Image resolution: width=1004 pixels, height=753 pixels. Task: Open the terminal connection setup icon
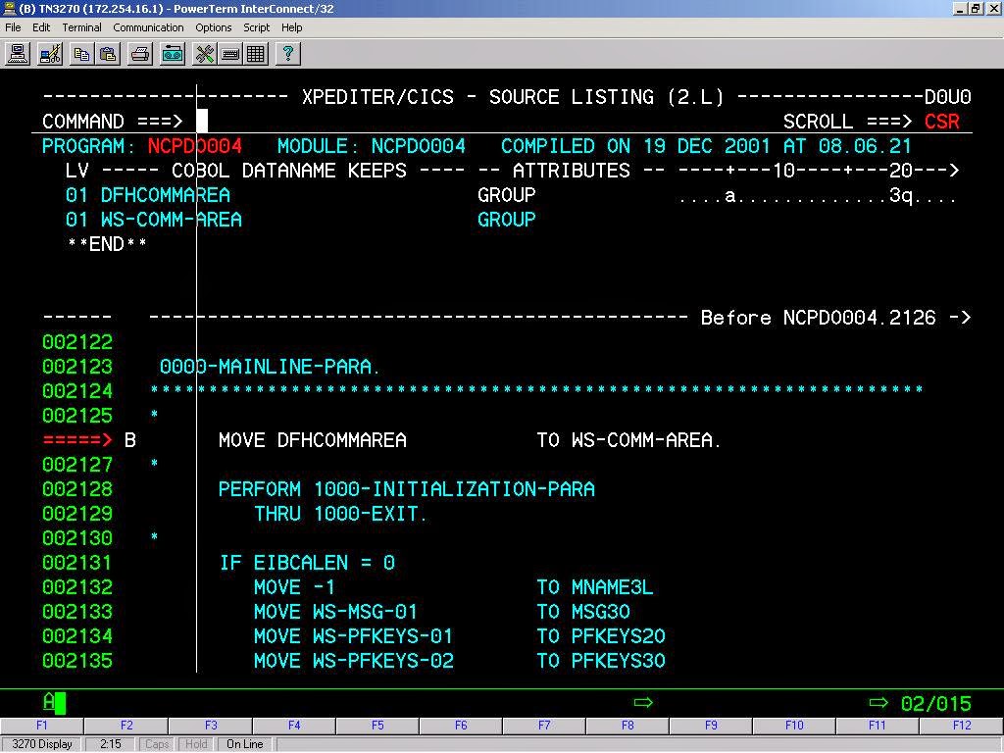(17, 54)
